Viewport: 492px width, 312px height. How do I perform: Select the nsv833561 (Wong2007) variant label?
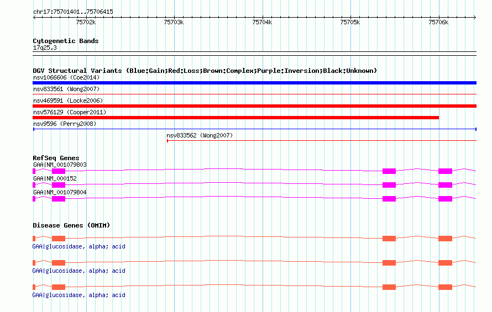[66, 89]
